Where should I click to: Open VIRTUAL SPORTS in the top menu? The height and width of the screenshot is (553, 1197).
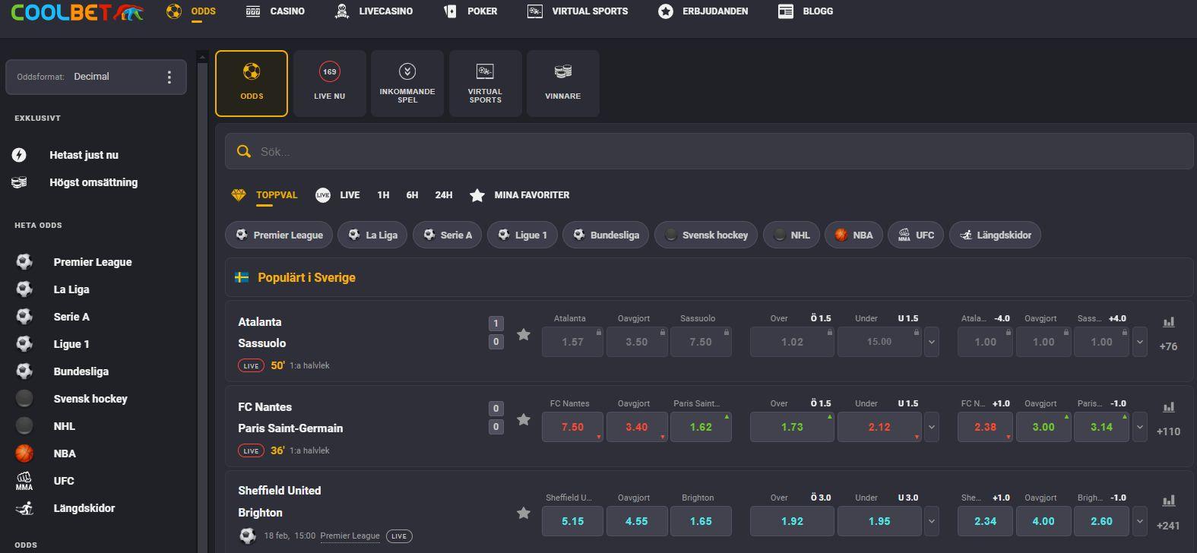tap(578, 11)
